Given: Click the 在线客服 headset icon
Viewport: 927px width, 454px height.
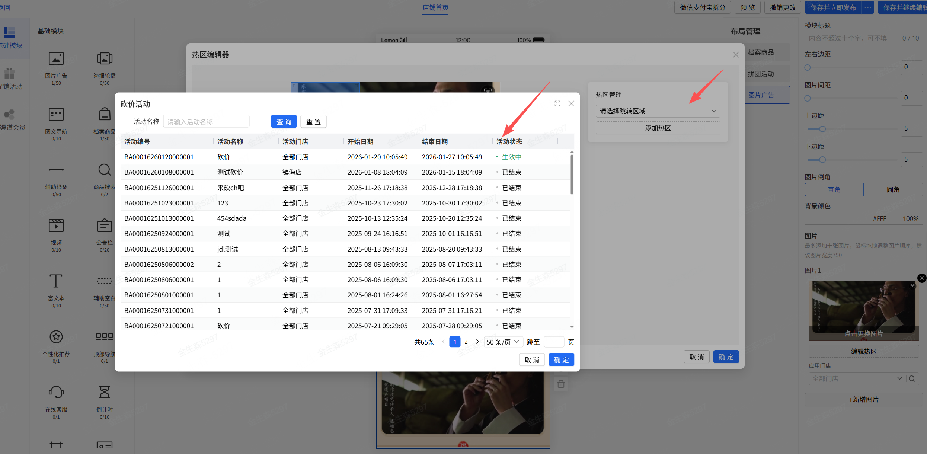Looking at the screenshot, I should [56, 392].
